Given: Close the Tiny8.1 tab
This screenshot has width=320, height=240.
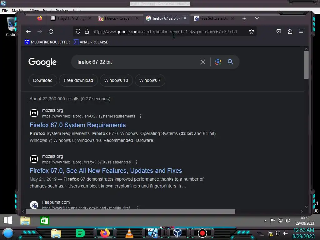Looking at the screenshot, I should tap(90, 18).
